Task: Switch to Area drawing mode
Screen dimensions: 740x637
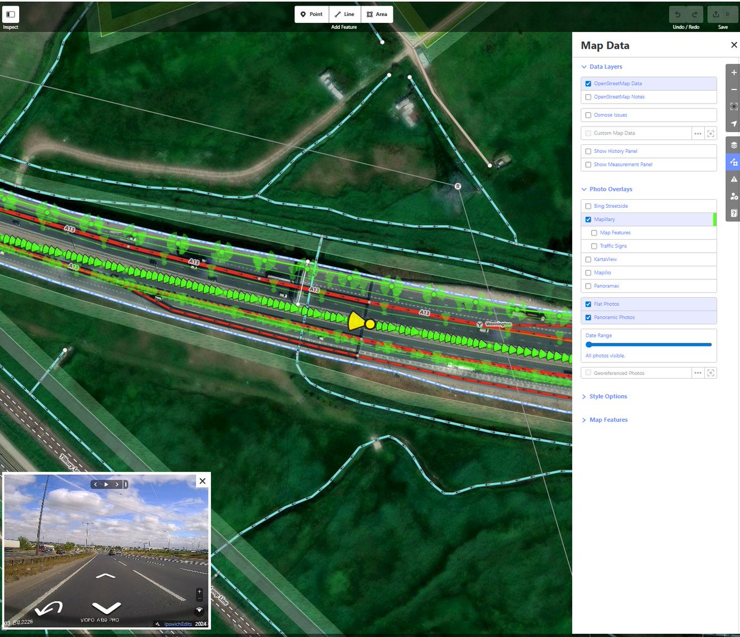Action: tap(377, 14)
